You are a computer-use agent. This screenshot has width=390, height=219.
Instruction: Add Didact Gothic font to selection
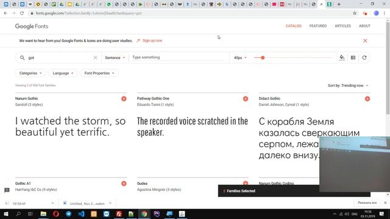[367, 99]
